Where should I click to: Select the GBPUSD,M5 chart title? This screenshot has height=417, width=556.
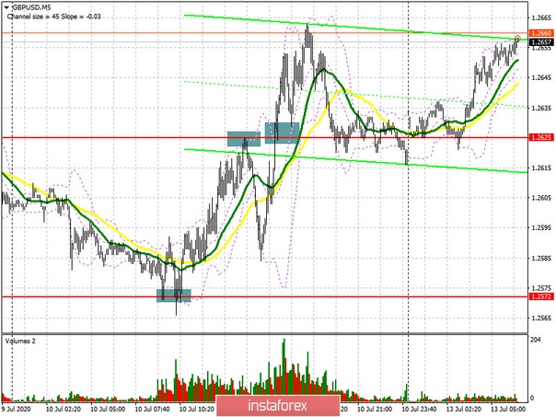pos(30,7)
